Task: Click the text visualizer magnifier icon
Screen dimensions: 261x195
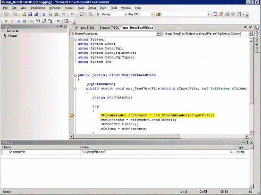Action: (231, 152)
